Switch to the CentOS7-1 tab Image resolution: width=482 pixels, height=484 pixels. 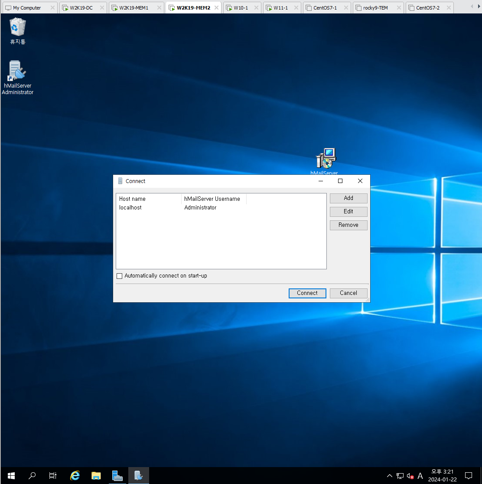325,8
